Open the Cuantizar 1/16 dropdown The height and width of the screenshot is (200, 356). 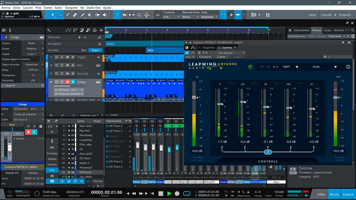171,17
